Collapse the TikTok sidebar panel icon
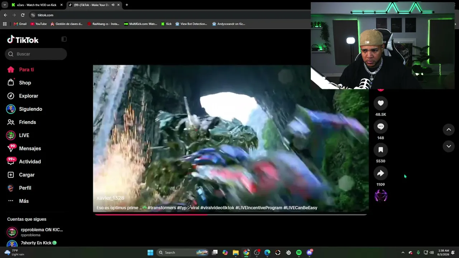459x258 pixels. 64,39
